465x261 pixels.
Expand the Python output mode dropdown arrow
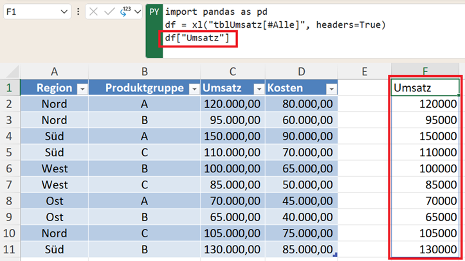[137, 12]
